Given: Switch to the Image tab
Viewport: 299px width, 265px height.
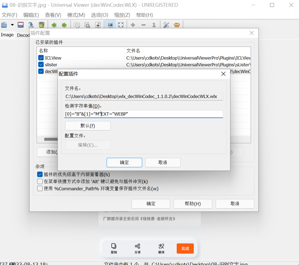Looking at the screenshot, I should (7, 35).
